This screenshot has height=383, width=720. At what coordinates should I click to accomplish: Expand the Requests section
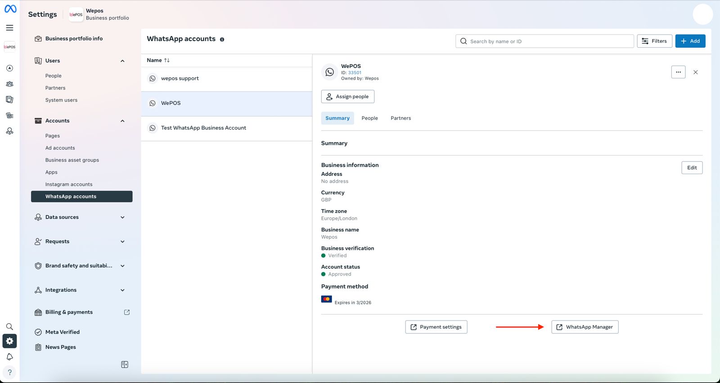[81, 242]
